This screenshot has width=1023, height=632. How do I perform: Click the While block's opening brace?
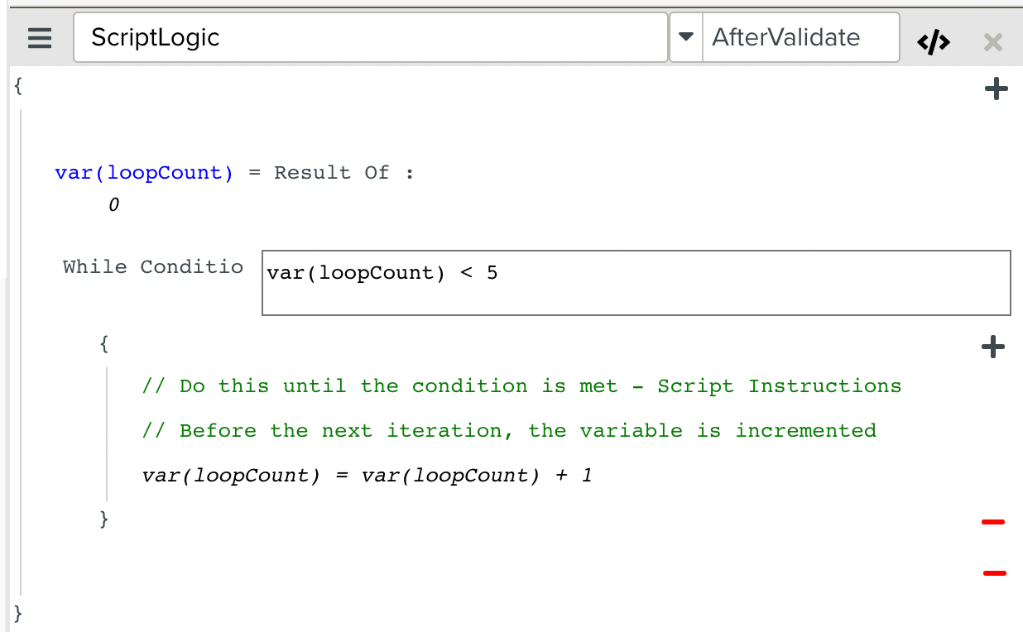pyautogui.click(x=103, y=343)
